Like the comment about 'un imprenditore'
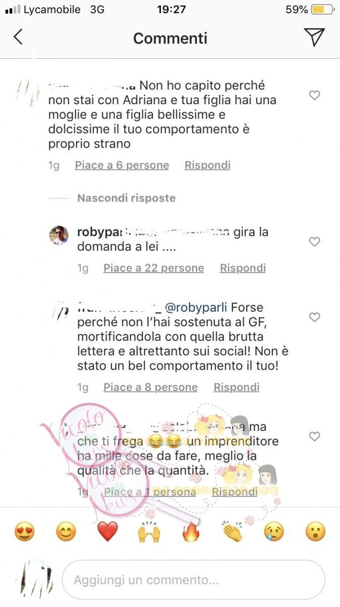Image resolution: width=340 pixels, height=607 pixels. click(314, 436)
